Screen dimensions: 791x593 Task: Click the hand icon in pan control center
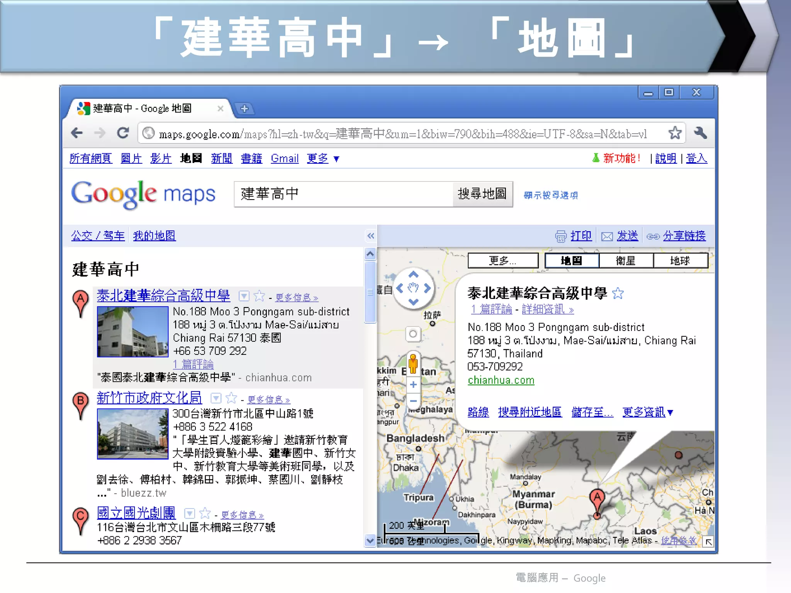click(x=413, y=288)
